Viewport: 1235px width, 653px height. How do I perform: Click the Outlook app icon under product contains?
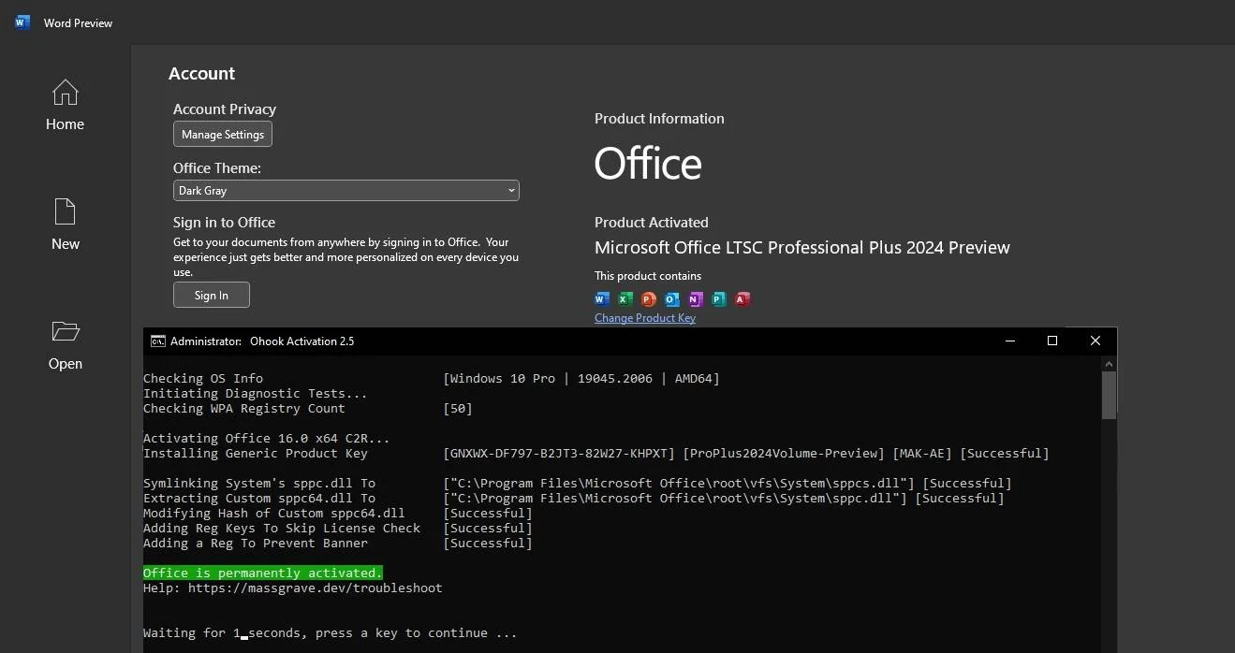(x=672, y=299)
